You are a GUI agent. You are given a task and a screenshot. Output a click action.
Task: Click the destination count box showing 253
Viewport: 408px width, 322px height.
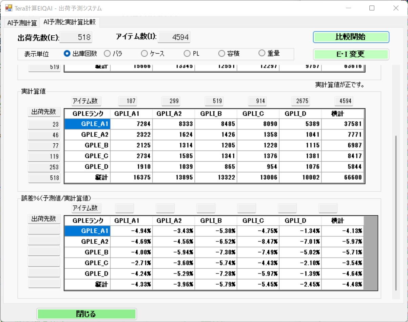[x=44, y=167]
